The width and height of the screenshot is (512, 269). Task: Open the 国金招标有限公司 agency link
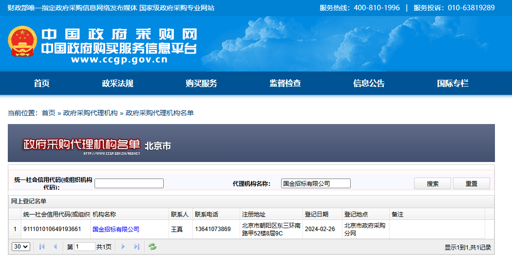coord(116,229)
